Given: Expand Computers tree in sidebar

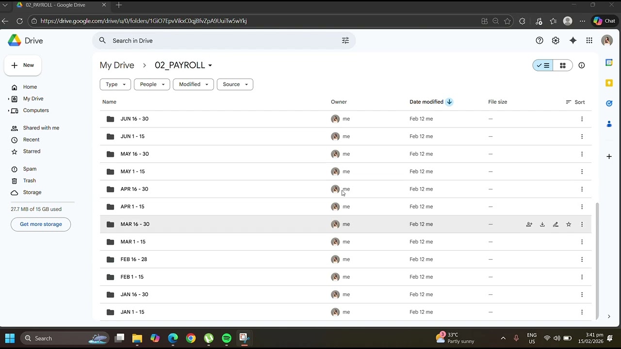Looking at the screenshot, I should 9,111.
